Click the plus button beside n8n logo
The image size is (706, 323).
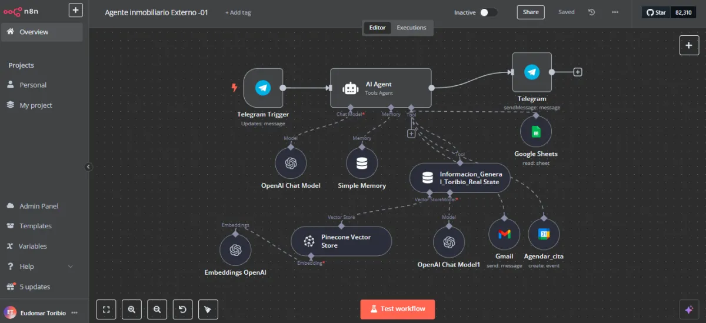(x=76, y=10)
